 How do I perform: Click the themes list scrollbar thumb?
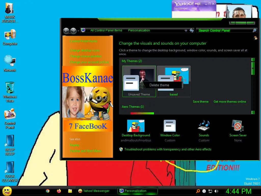(x=253, y=68)
